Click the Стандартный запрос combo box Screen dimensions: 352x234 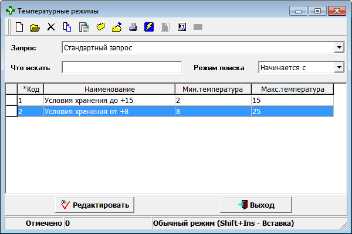(203, 47)
